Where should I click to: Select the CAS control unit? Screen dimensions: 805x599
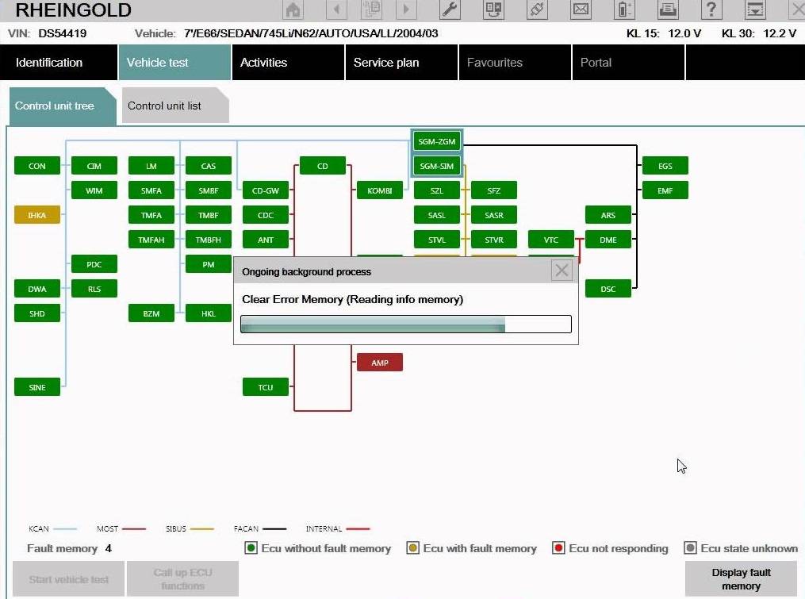click(x=208, y=166)
